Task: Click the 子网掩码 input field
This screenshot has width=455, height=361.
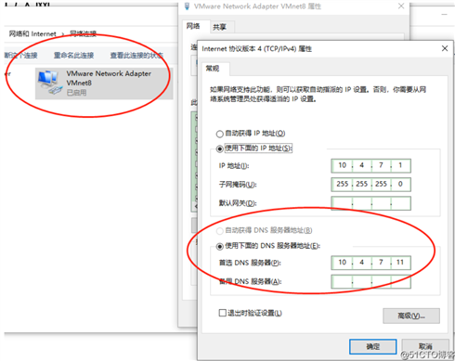Action: coord(370,185)
